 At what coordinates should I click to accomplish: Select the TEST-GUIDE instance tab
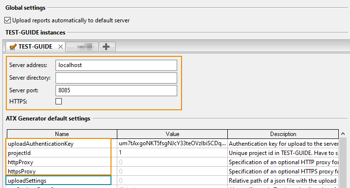pyautogui.click(x=35, y=47)
